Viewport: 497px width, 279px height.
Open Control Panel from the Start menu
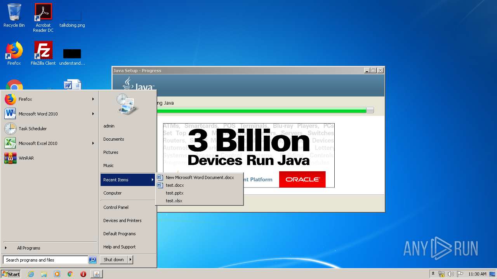(x=128, y=207)
